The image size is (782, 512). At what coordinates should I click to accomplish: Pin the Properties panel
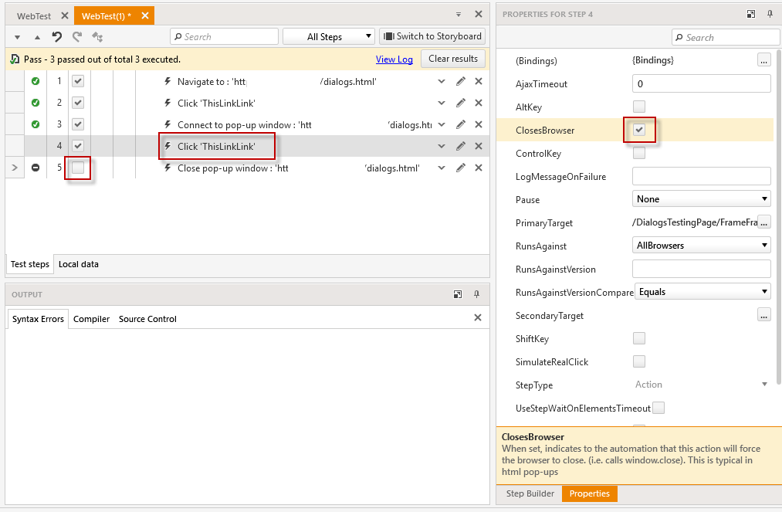point(770,14)
